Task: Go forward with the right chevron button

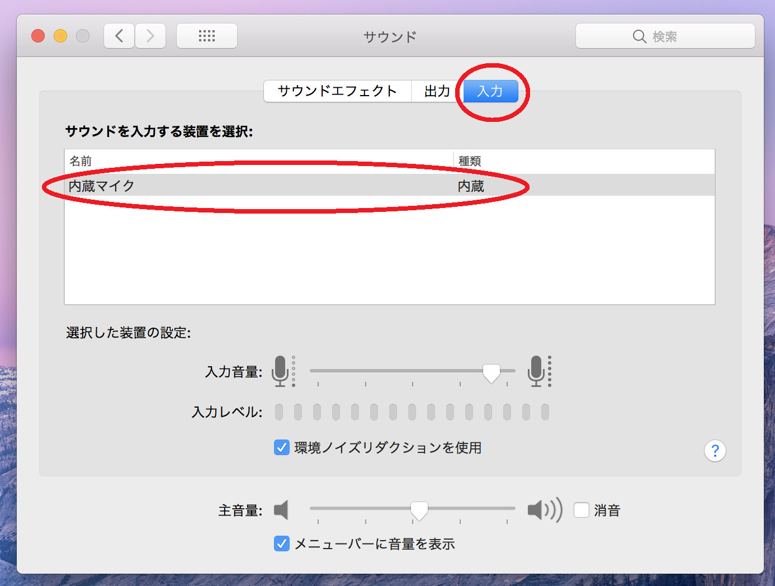Action: click(x=150, y=36)
